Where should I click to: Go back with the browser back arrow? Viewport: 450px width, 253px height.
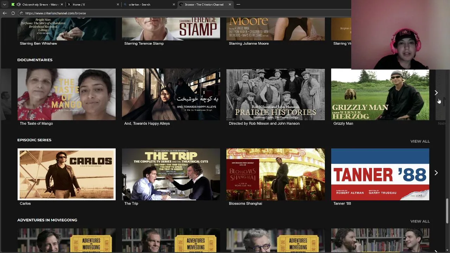[5, 13]
